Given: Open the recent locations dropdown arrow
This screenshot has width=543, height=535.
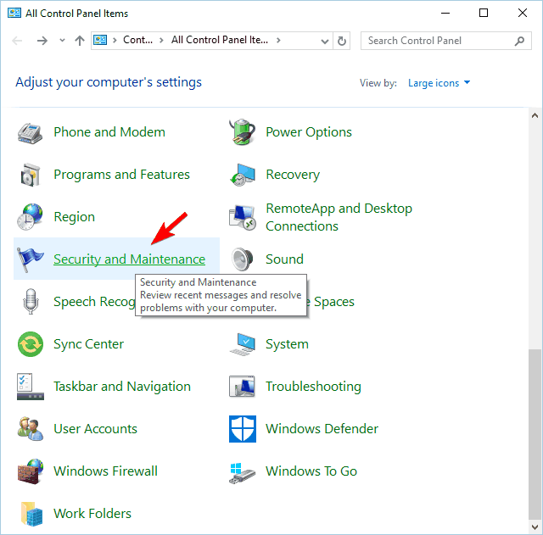Looking at the screenshot, I should 62,40.
